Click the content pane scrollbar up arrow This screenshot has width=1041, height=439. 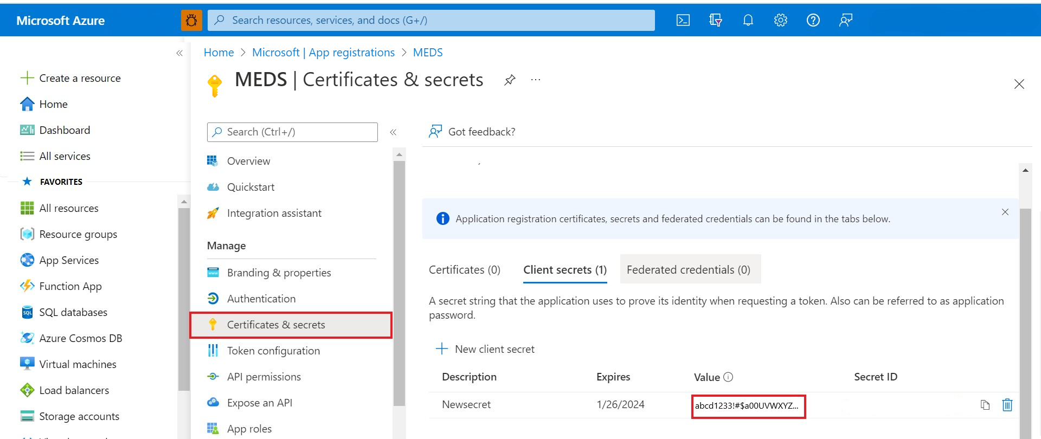point(1025,170)
